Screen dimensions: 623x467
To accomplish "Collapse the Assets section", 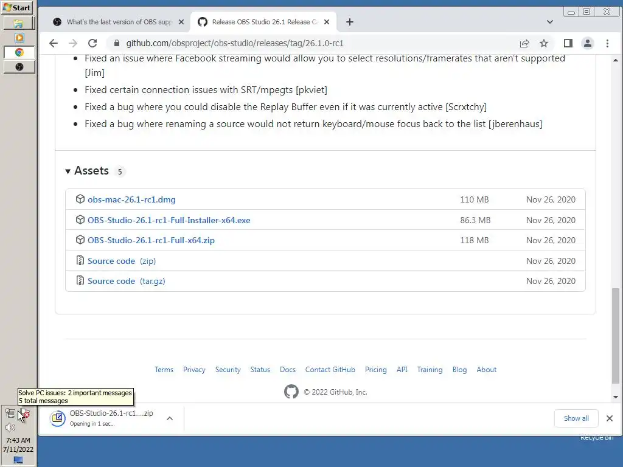I will (68, 171).
